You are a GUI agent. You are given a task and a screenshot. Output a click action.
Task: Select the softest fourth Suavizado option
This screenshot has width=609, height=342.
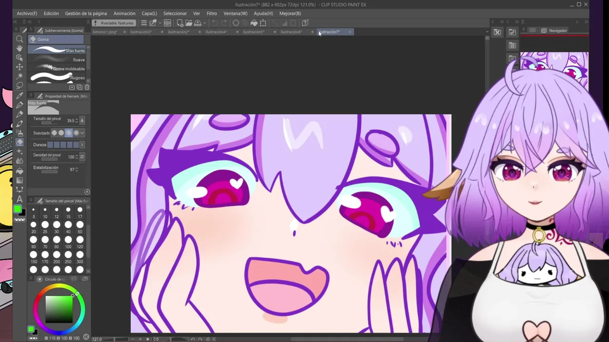[x=76, y=133]
